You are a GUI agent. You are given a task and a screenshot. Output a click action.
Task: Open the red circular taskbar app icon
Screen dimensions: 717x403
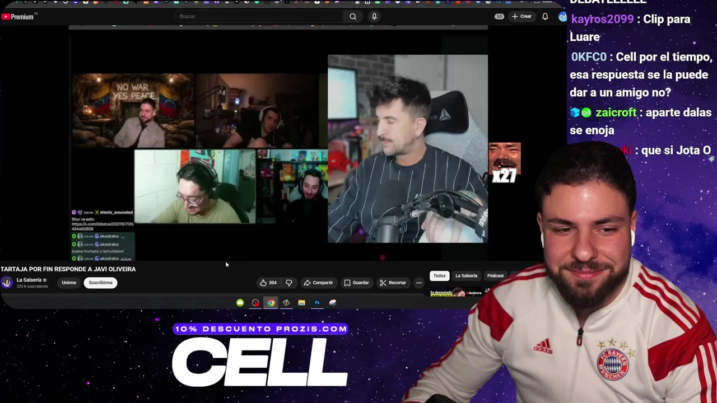pyautogui.click(x=255, y=303)
